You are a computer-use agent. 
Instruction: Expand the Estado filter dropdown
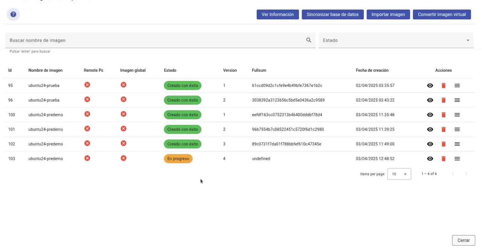coord(396,40)
